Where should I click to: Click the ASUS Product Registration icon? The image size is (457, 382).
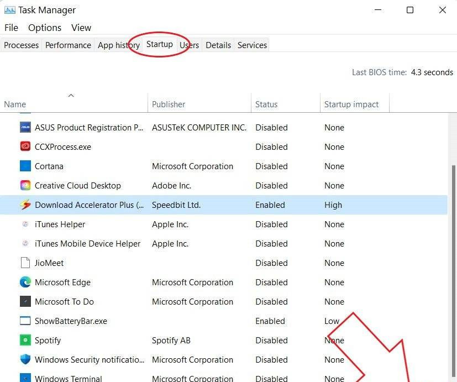[25, 127]
